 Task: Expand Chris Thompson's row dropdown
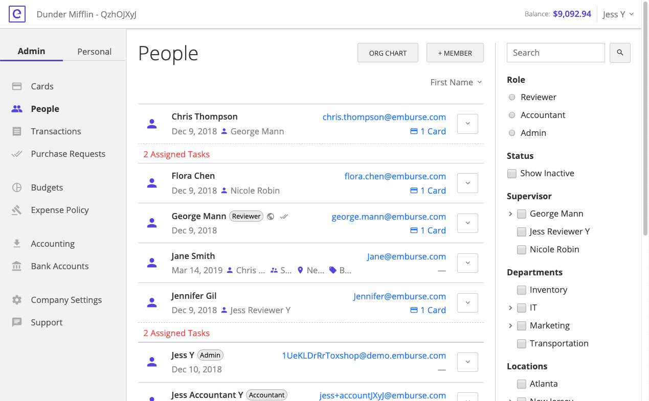pyautogui.click(x=467, y=124)
